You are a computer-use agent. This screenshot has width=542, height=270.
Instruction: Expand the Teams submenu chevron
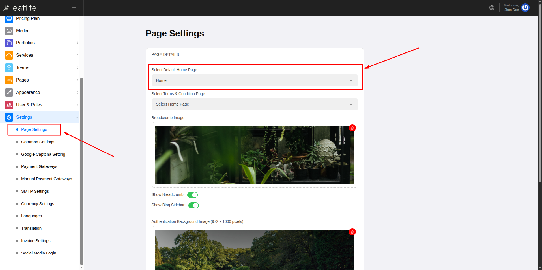click(78, 68)
